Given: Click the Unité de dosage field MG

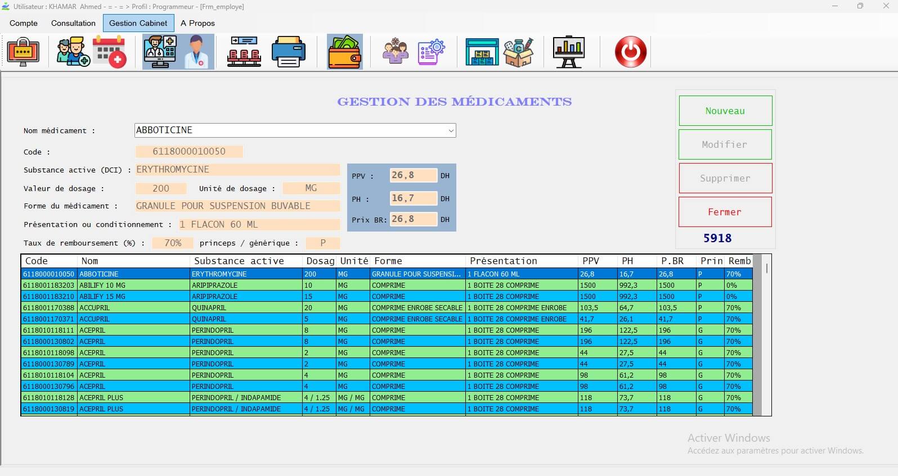Looking at the screenshot, I should pyautogui.click(x=311, y=188).
